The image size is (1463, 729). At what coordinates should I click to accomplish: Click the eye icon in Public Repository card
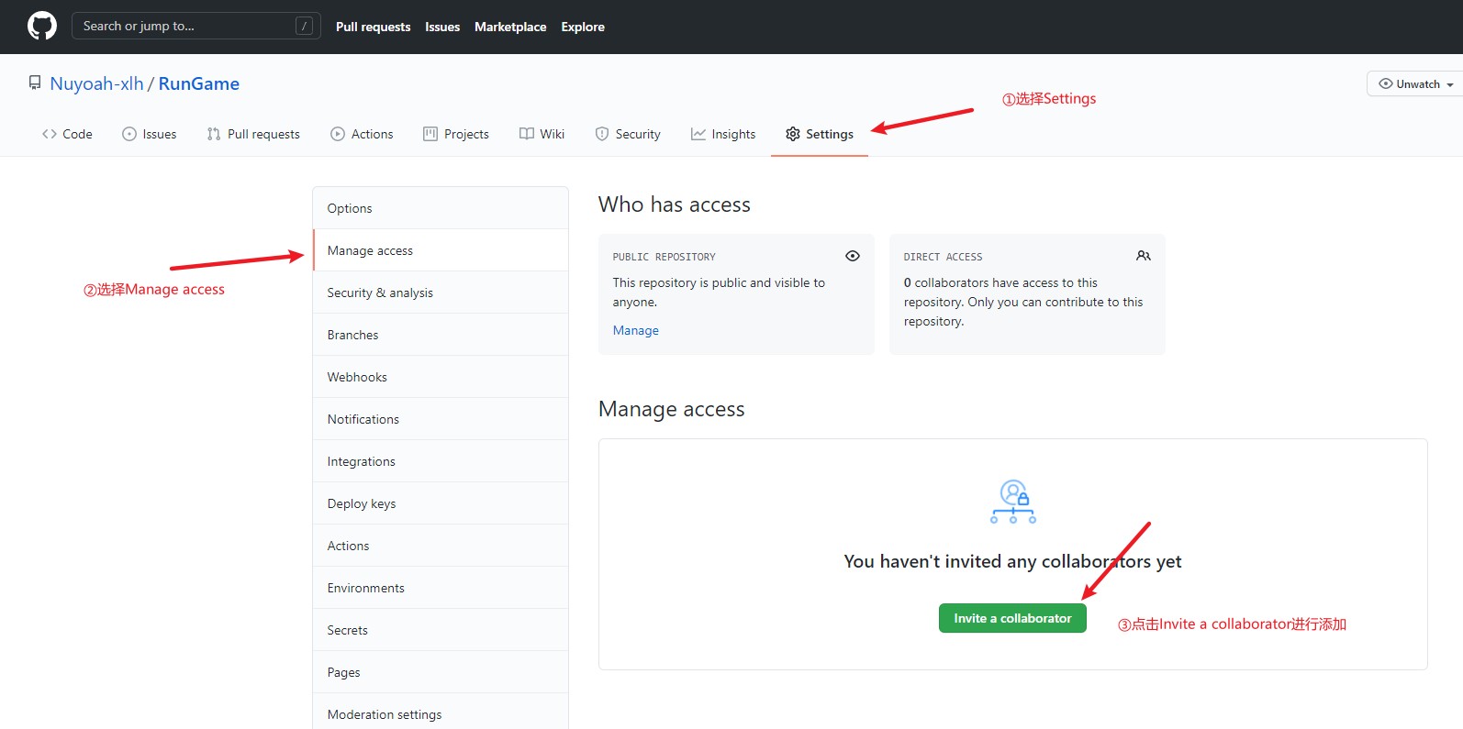pyautogui.click(x=853, y=256)
